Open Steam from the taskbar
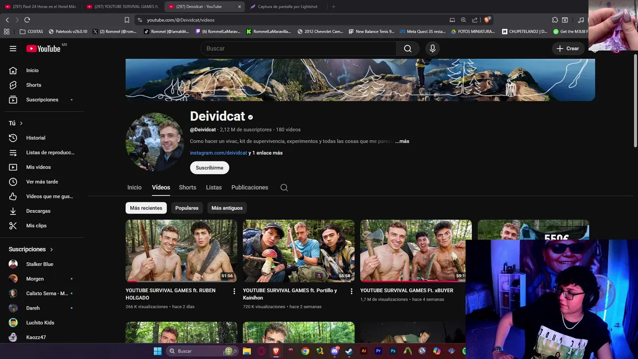 (x=349, y=351)
